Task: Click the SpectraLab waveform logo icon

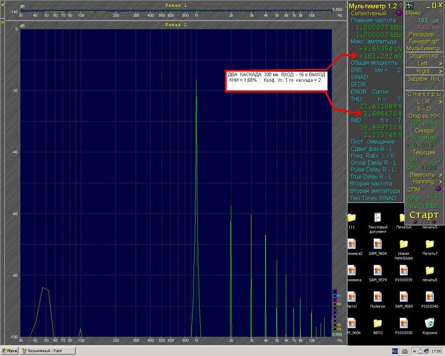Action: (409, 6)
